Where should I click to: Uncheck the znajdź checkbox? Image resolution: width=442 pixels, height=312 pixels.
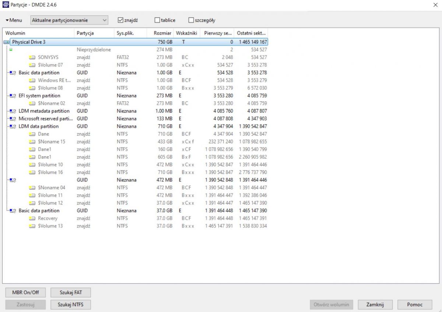click(x=120, y=20)
